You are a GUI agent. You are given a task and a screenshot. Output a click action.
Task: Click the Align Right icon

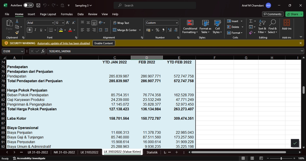[94, 30]
